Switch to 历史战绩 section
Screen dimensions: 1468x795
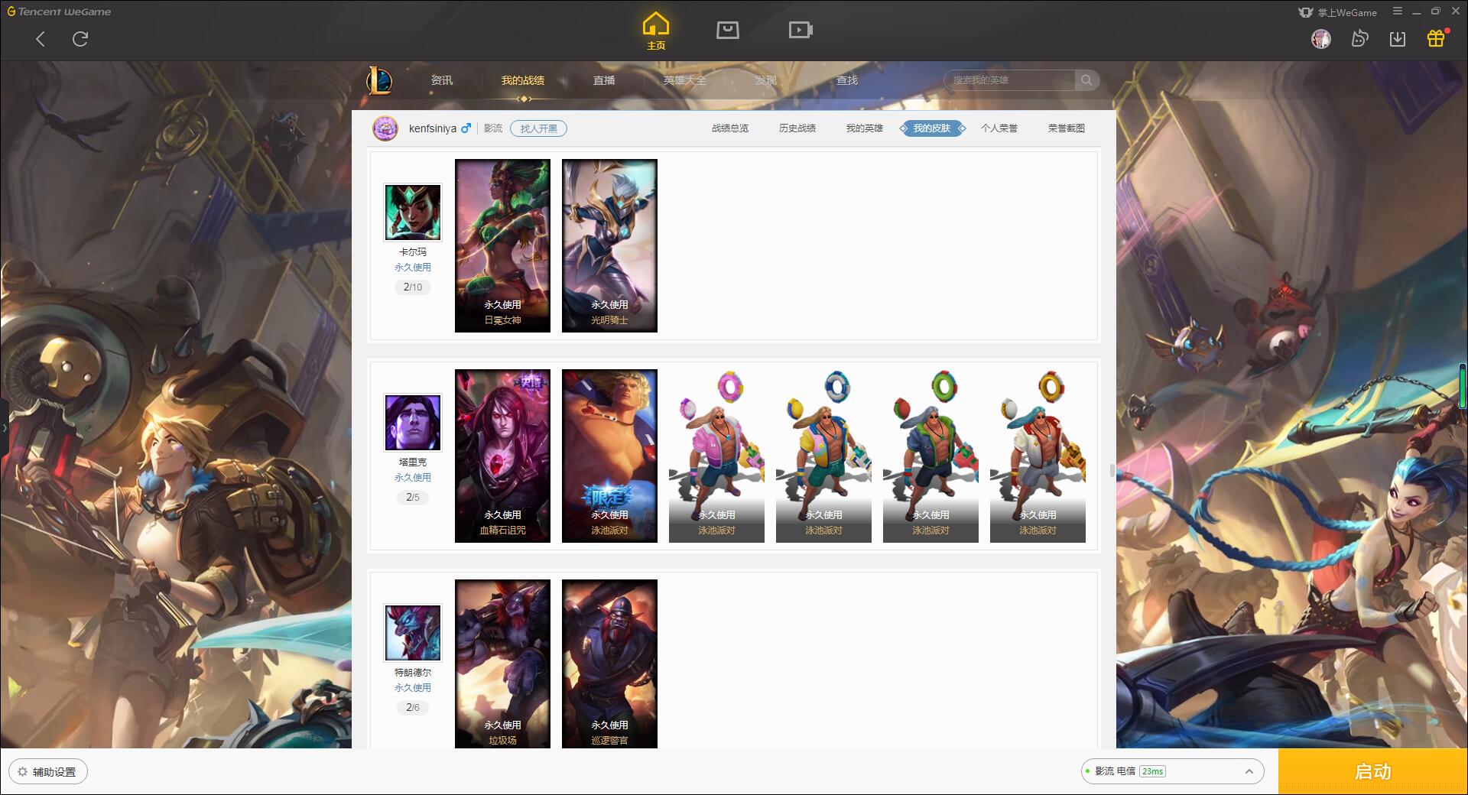tap(797, 128)
